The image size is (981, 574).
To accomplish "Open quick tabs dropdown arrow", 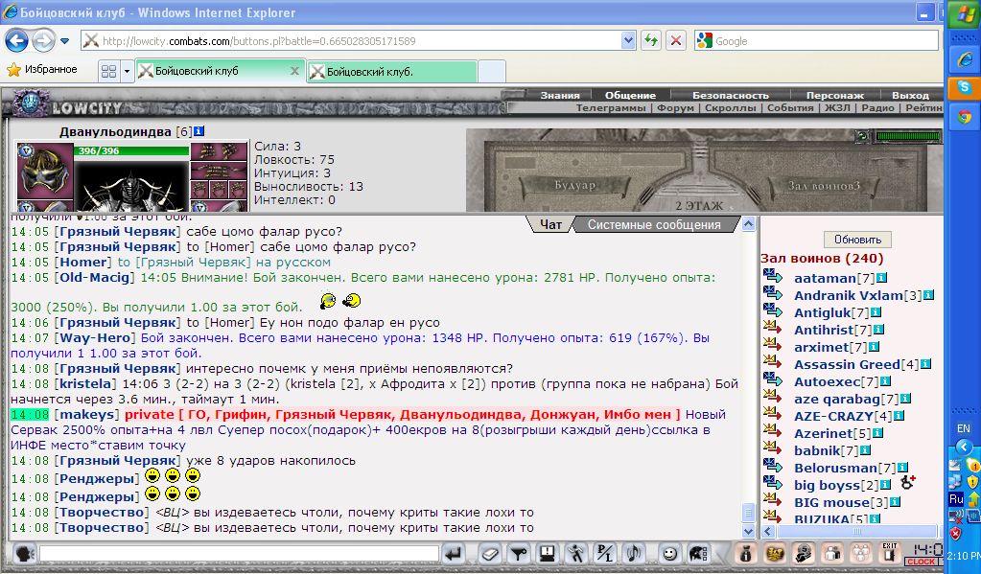I will pos(127,71).
